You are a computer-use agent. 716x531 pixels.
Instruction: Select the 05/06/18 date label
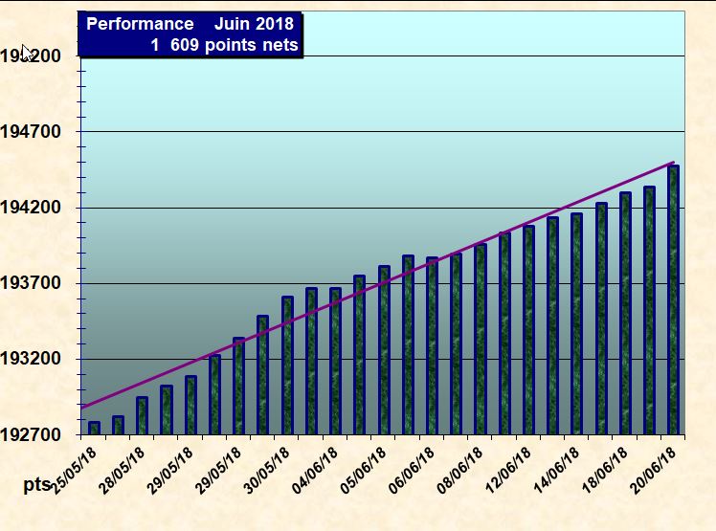(364, 468)
